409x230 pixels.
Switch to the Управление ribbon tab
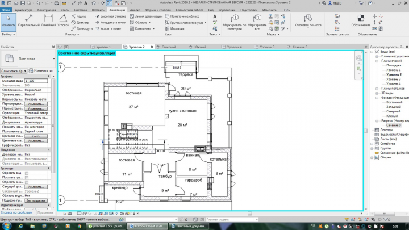tap(227, 10)
